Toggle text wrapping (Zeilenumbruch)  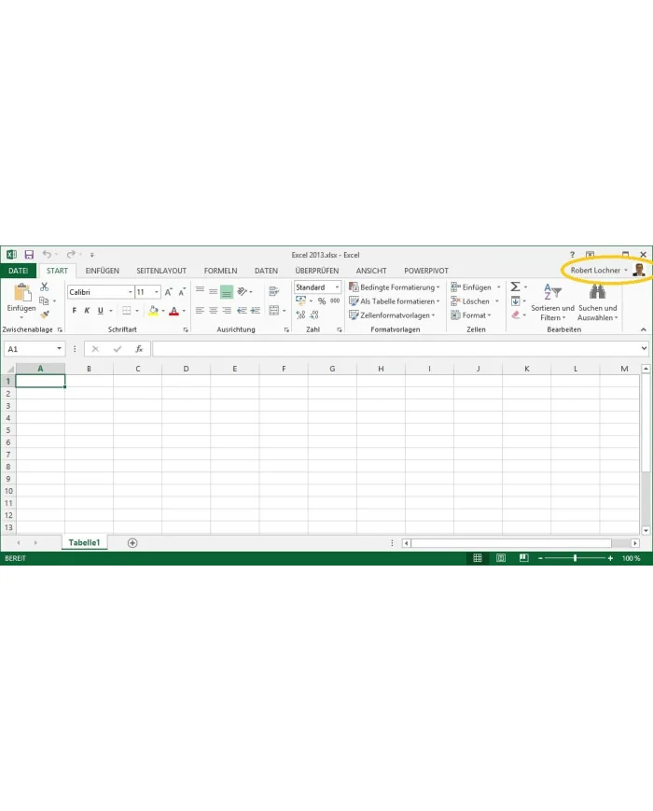(x=274, y=292)
